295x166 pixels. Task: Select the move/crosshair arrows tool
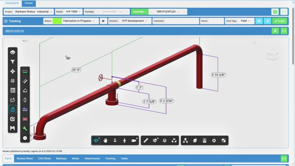[13, 71]
